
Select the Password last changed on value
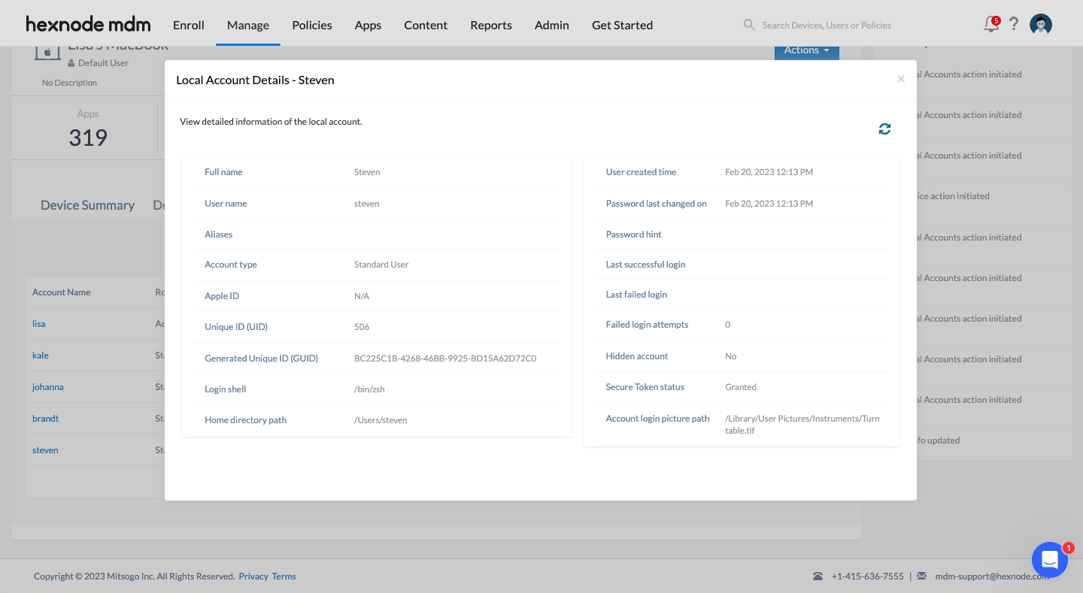pyautogui.click(x=769, y=204)
